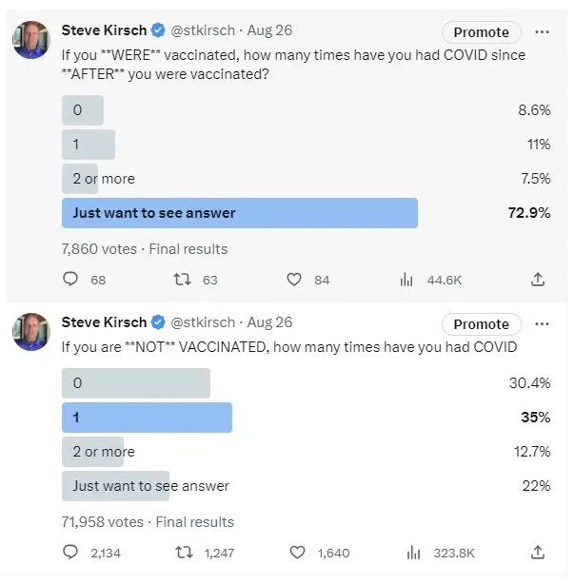
Task: Select the 72.9% 'Just want to see answer' bar
Action: tap(239, 213)
